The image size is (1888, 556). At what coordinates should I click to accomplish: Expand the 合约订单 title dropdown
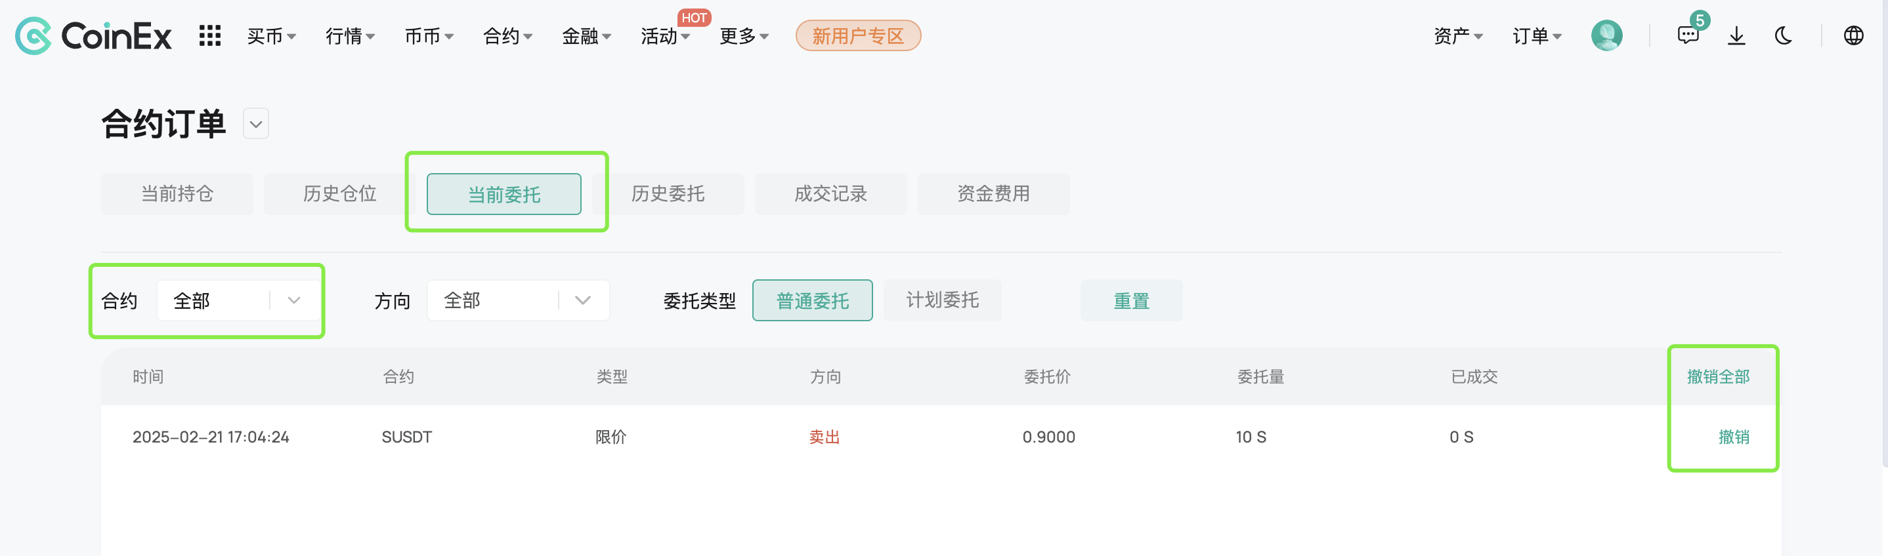(x=256, y=124)
